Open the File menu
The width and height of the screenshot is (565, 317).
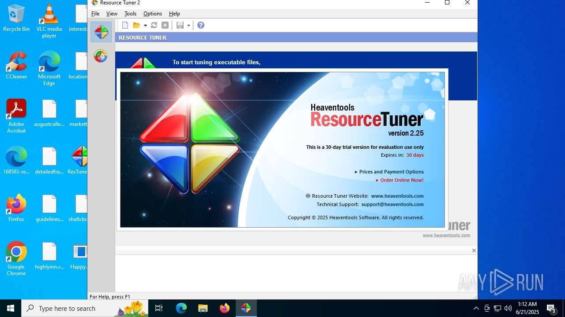(x=95, y=14)
